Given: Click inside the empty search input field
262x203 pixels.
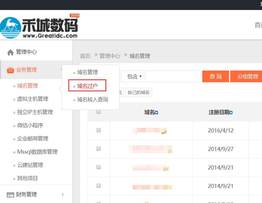Looking at the screenshot, I should [x=173, y=76].
